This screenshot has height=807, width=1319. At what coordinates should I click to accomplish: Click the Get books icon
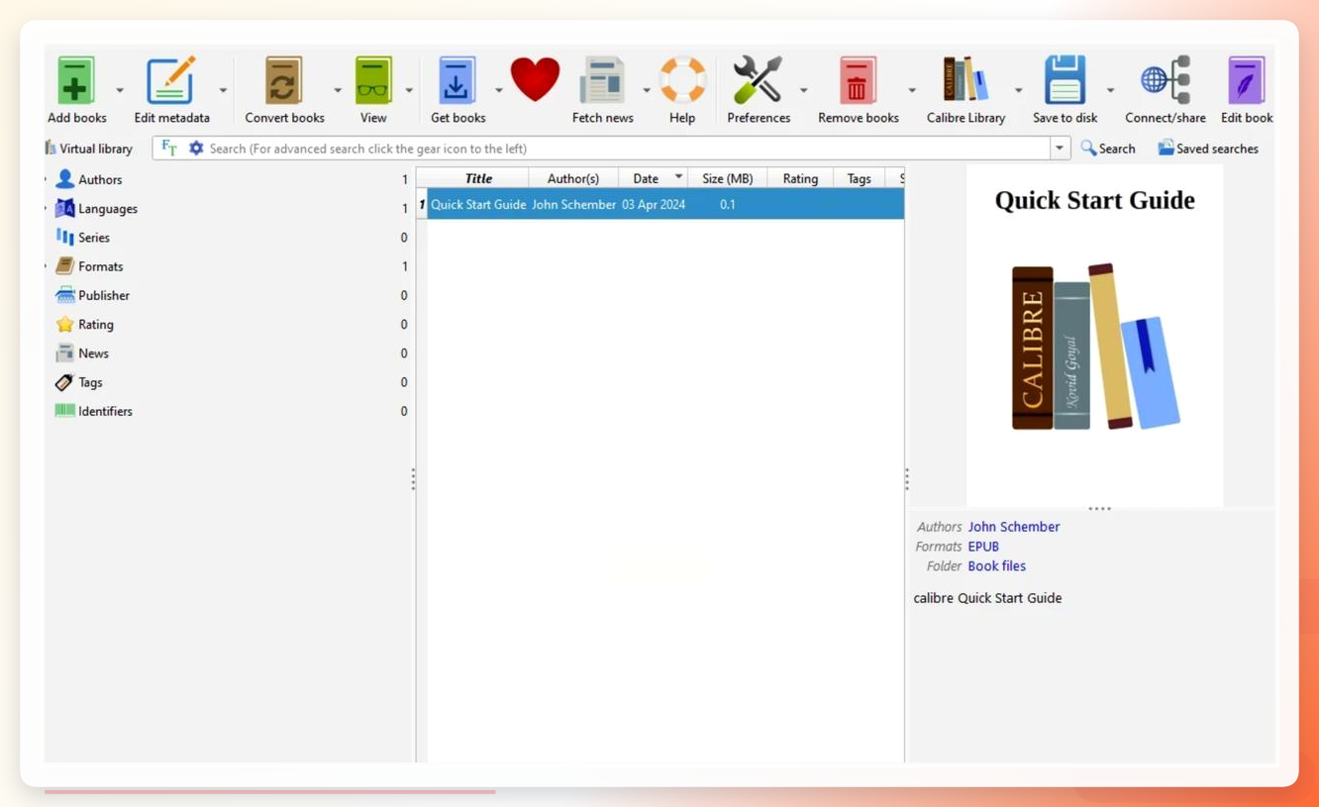457,81
